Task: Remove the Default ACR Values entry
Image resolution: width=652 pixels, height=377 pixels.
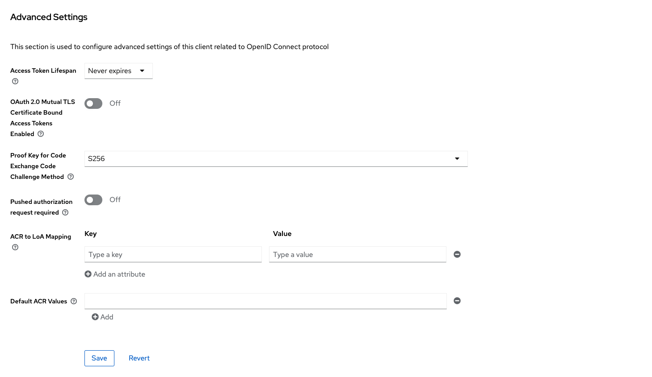Action: click(x=457, y=301)
